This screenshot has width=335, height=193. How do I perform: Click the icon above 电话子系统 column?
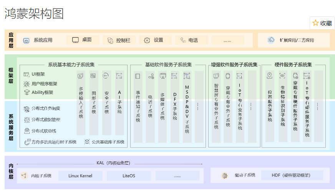pyautogui.click(x=151, y=76)
